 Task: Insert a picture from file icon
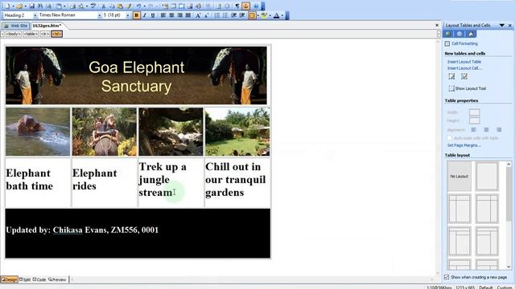pos(190,6)
